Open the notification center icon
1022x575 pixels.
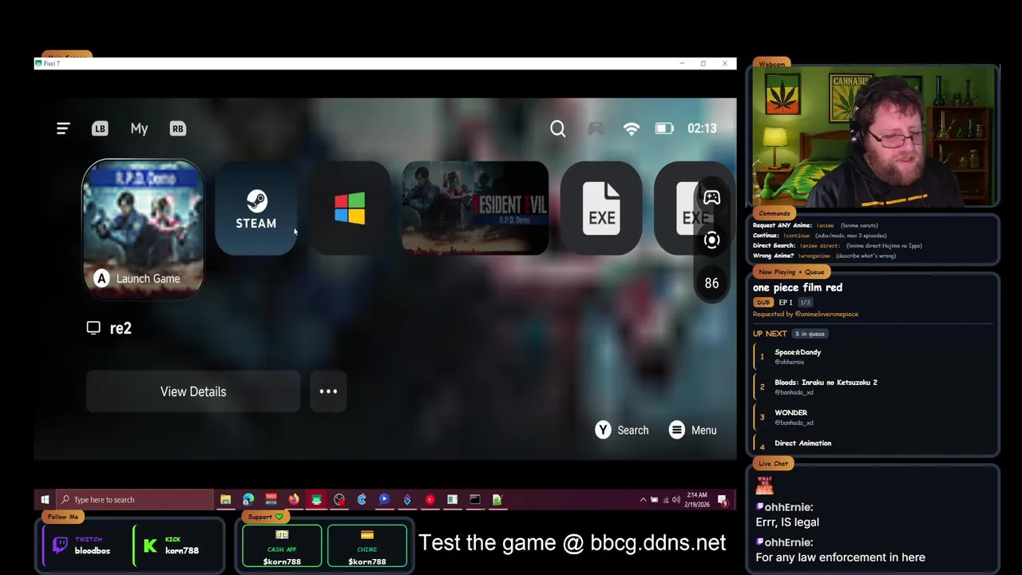(723, 500)
